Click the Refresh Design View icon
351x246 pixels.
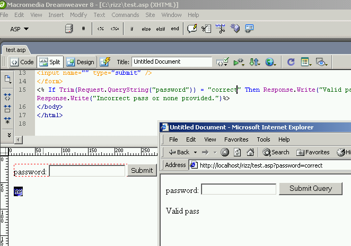(x=291, y=62)
